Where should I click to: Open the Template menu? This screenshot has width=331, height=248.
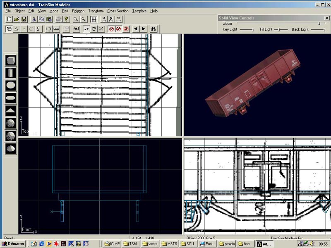coord(139,11)
